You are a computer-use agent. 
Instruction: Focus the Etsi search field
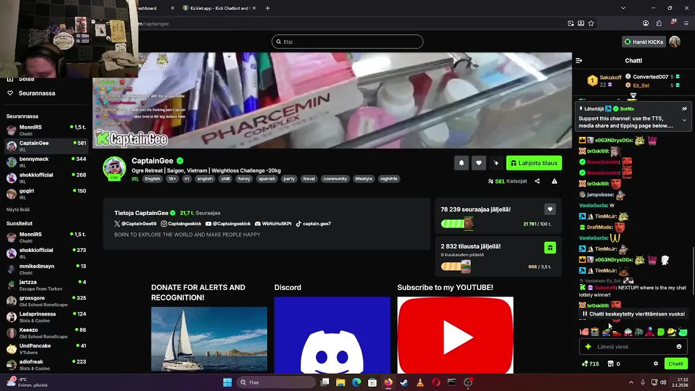(347, 42)
